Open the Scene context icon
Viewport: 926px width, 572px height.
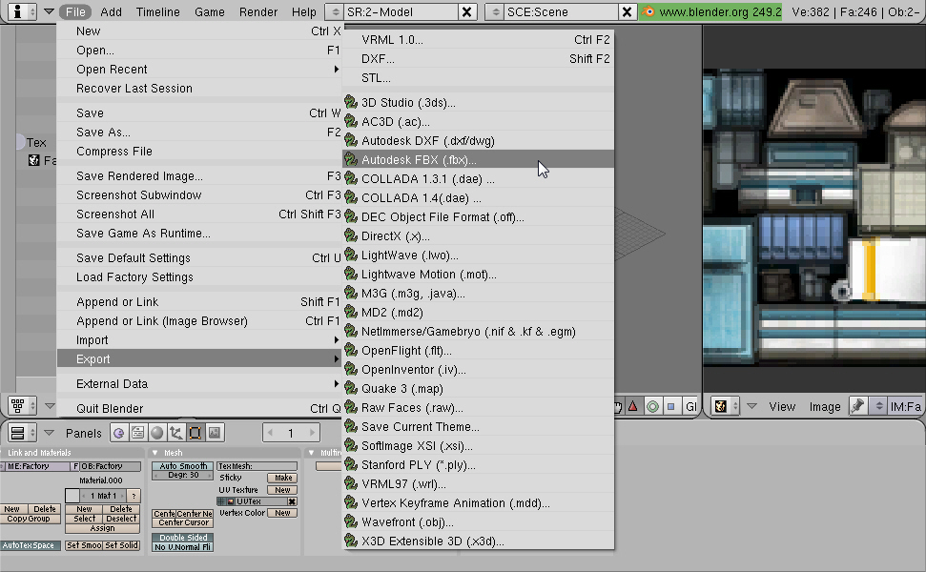tap(215, 433)
